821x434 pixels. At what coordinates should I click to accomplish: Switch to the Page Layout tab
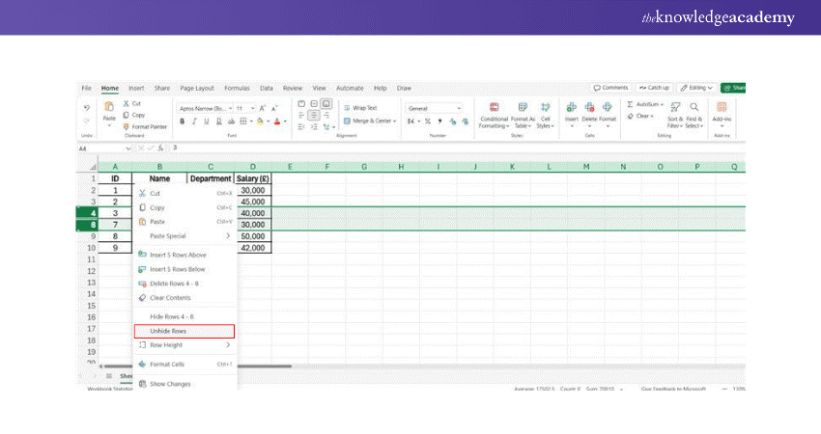(196, 88)
